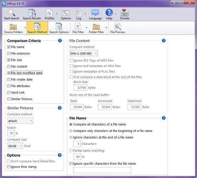The width and height of the screenshot is (197, 178).
Task: Check Ignore ID3 Tags of MP3 files
Action: 71,61
